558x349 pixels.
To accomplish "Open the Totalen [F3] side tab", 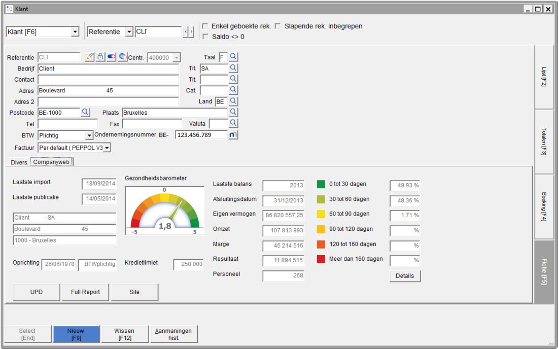I will (543, 142).
